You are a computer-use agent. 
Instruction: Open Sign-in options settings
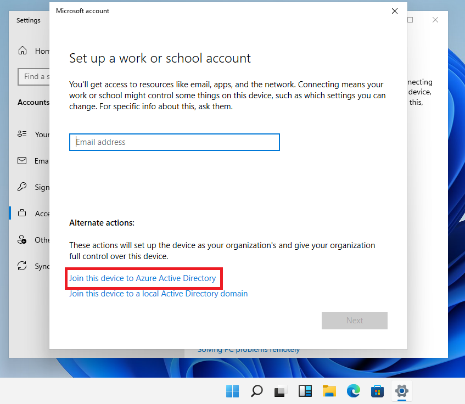click(36, 187)
